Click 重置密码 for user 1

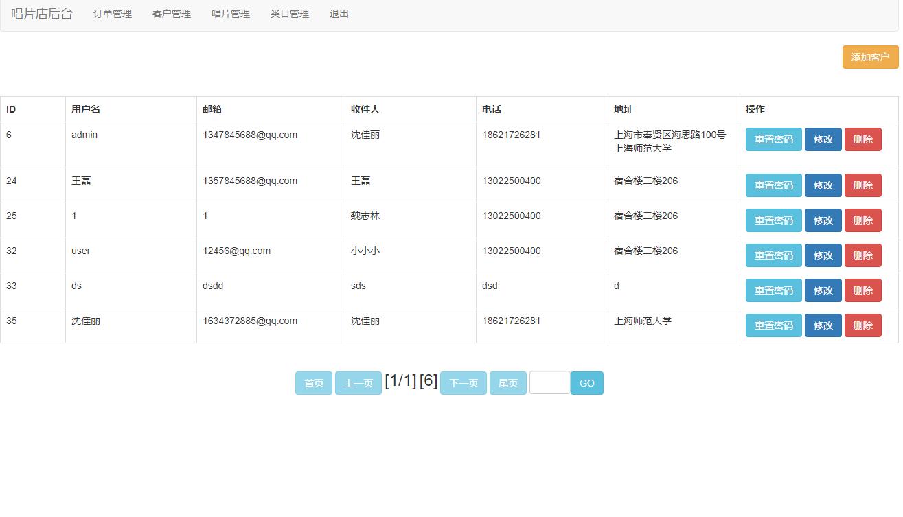pos(773,220)
